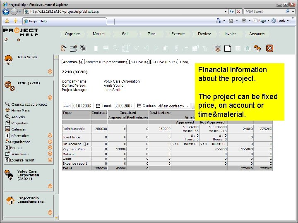Open the Invoice menu
Viewport: 298px width, 223px height.
(231, 34)
